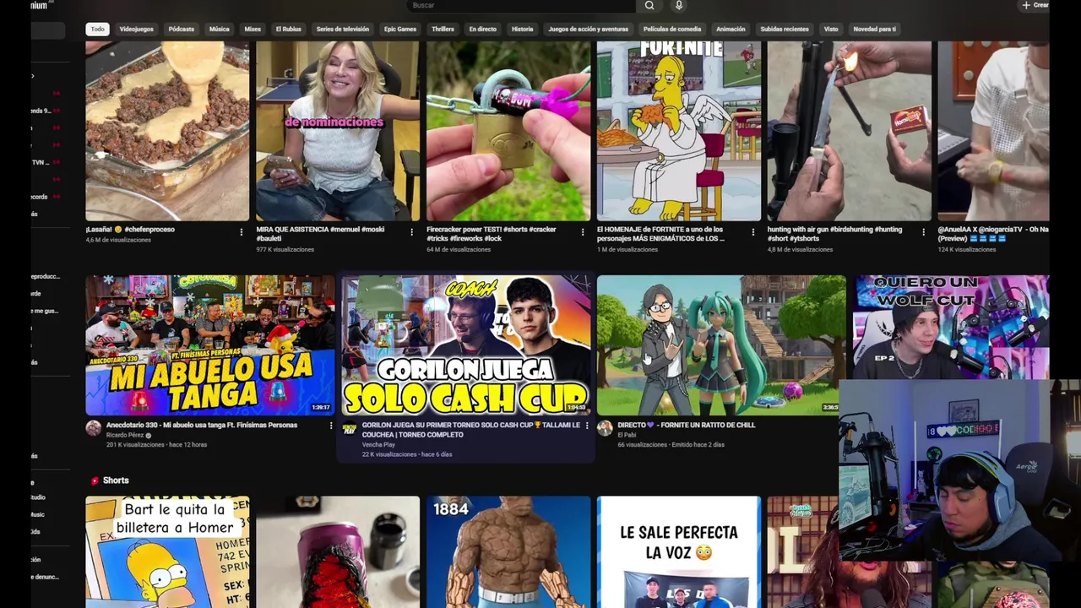The height and width of the screenshot is (608, 1081).
Task: Select the Subidas recientes chip
Action: 784,29
